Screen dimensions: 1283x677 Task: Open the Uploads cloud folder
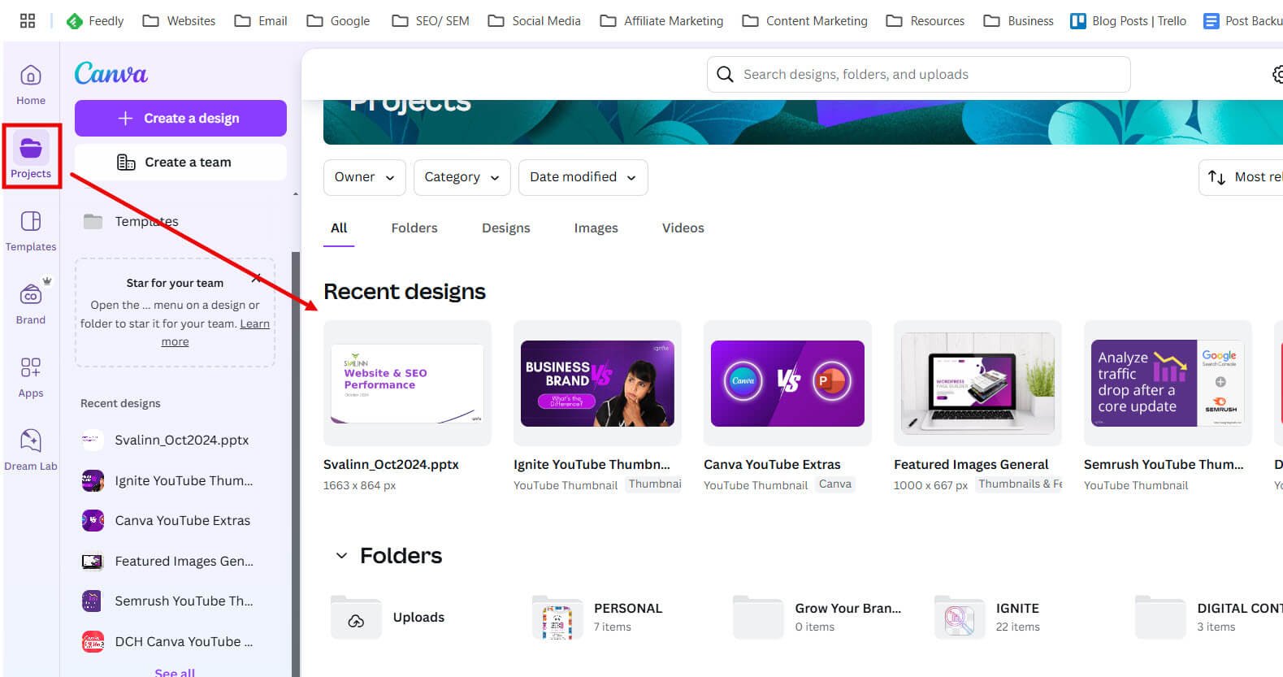356,618
